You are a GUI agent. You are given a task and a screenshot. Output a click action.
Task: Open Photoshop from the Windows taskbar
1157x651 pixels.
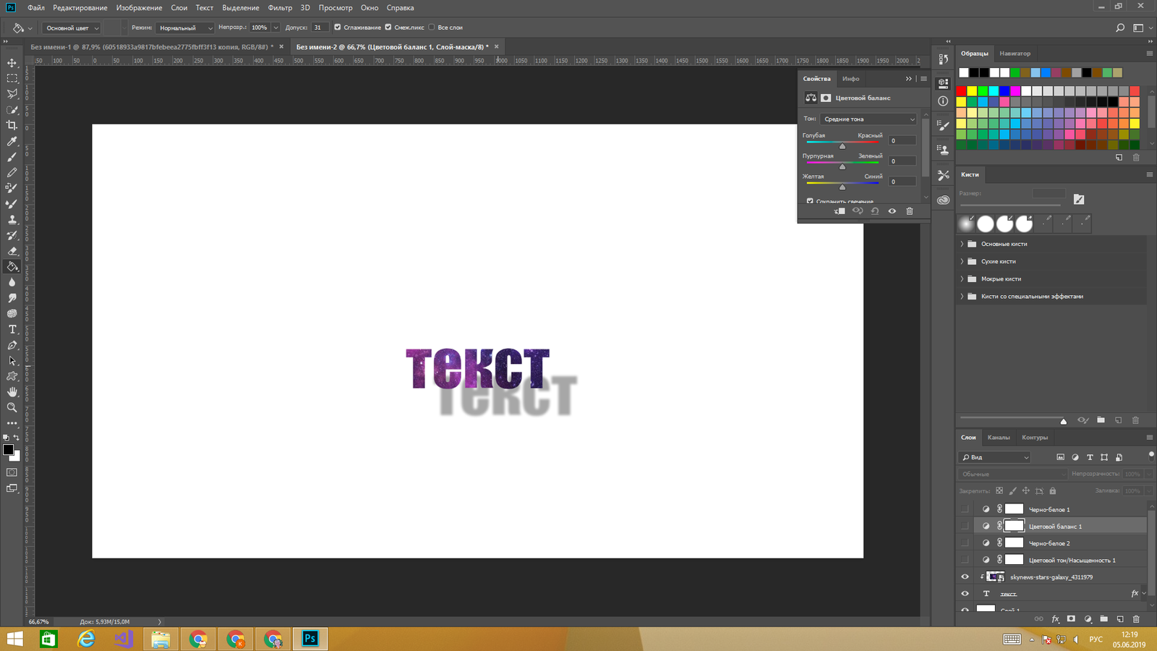[310, 639]
